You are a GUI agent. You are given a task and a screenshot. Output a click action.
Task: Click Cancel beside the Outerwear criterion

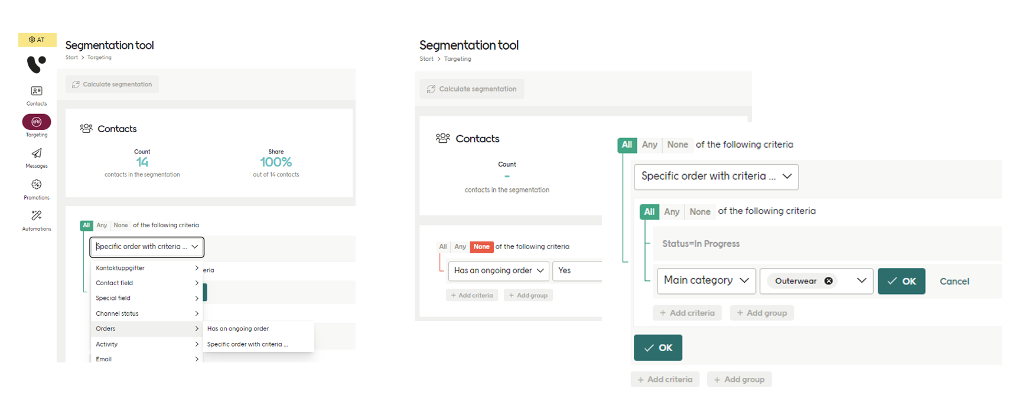click(954, 282)
